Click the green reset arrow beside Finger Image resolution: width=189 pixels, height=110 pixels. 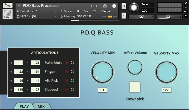[72, 71]
